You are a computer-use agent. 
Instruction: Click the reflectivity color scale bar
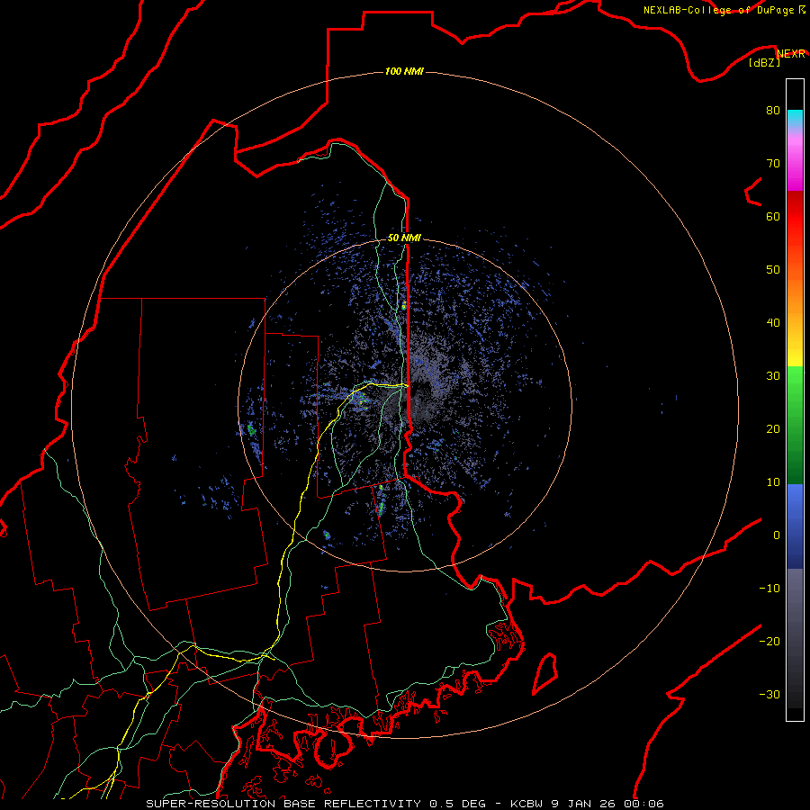795,400
